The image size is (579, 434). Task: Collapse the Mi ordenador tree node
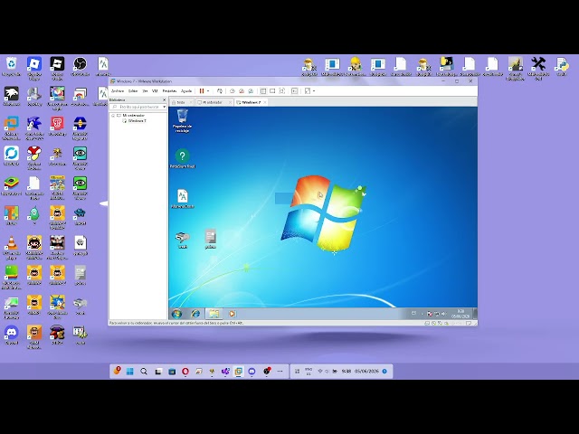coord(113,116)
